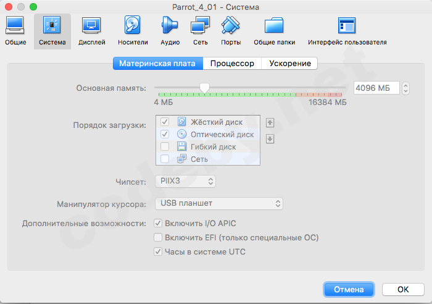Click the network icon in boot order list
Viewport: 432px width, 304px height.
pos(181,159)
